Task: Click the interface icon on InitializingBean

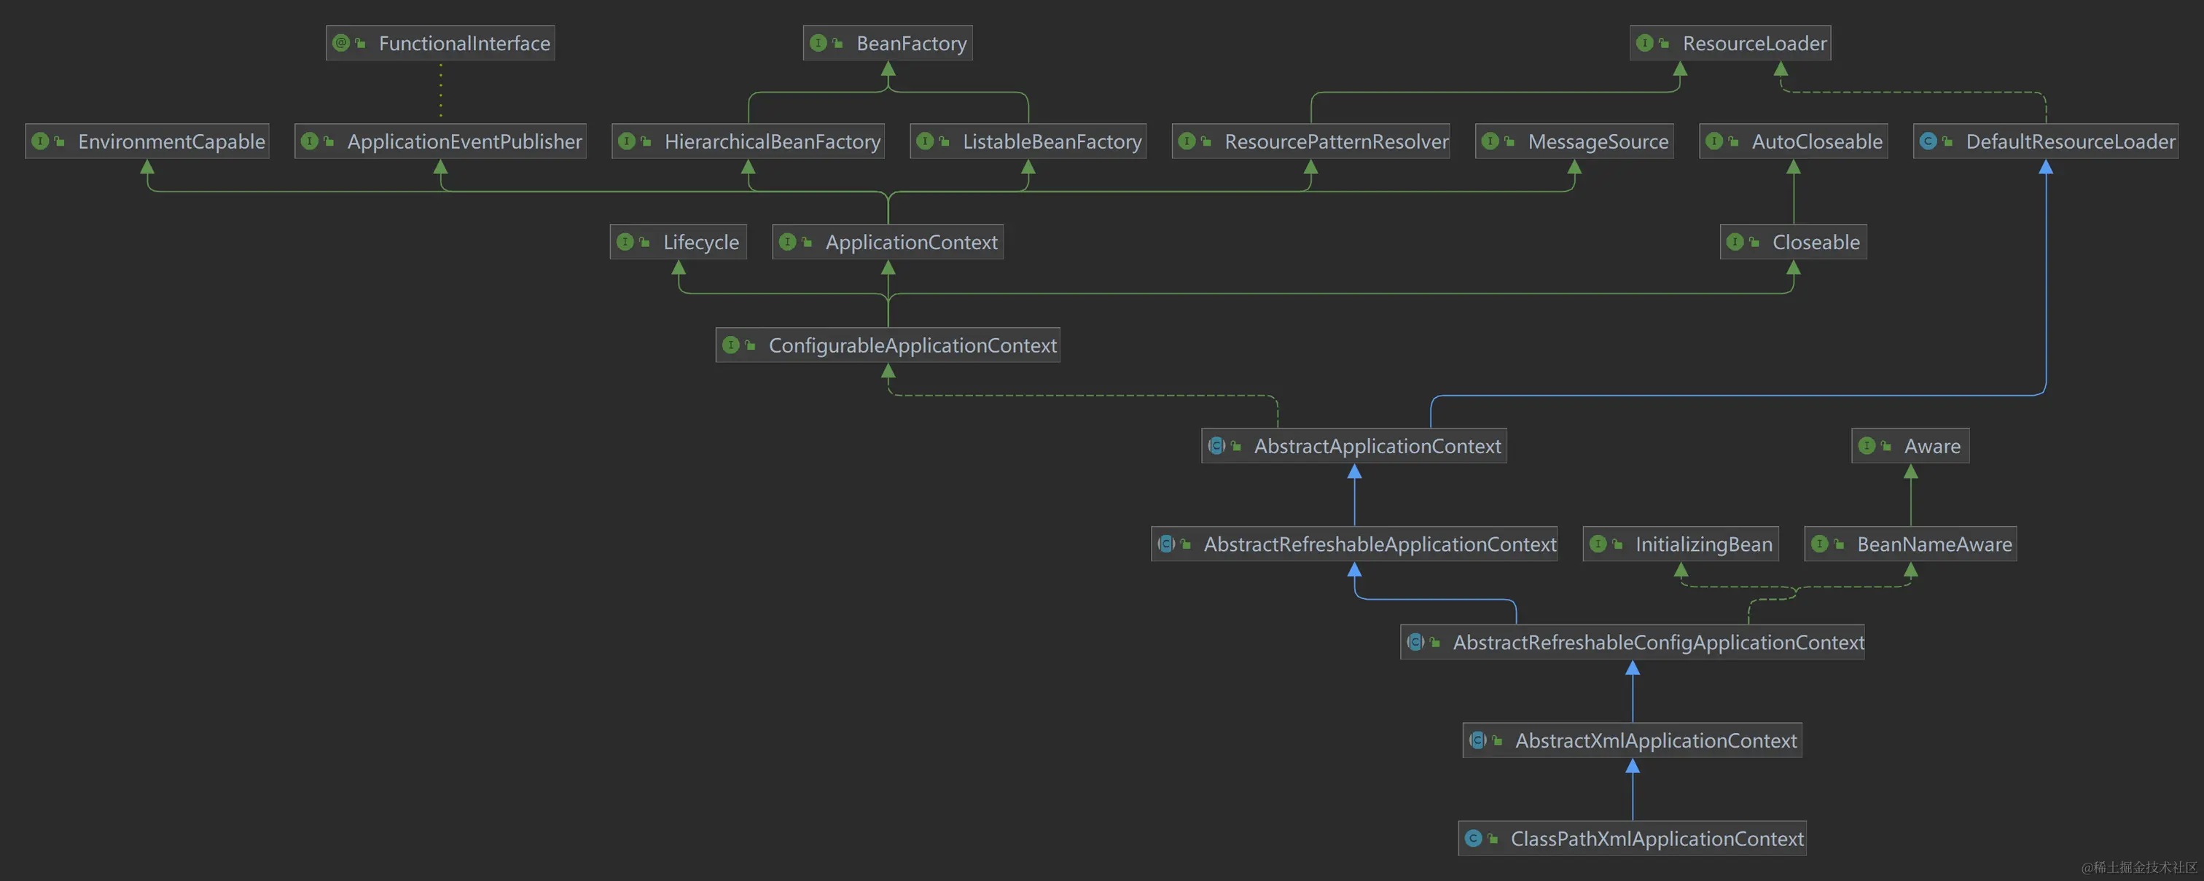Action: coord(1598,544)
